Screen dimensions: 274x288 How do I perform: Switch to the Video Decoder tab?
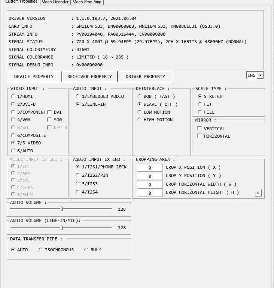pos(55,2)
